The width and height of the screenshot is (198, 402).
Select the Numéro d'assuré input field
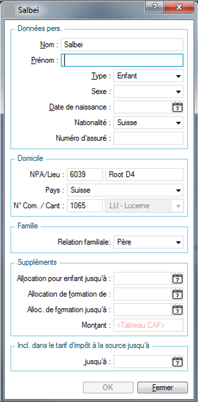[x=148, y=138]
